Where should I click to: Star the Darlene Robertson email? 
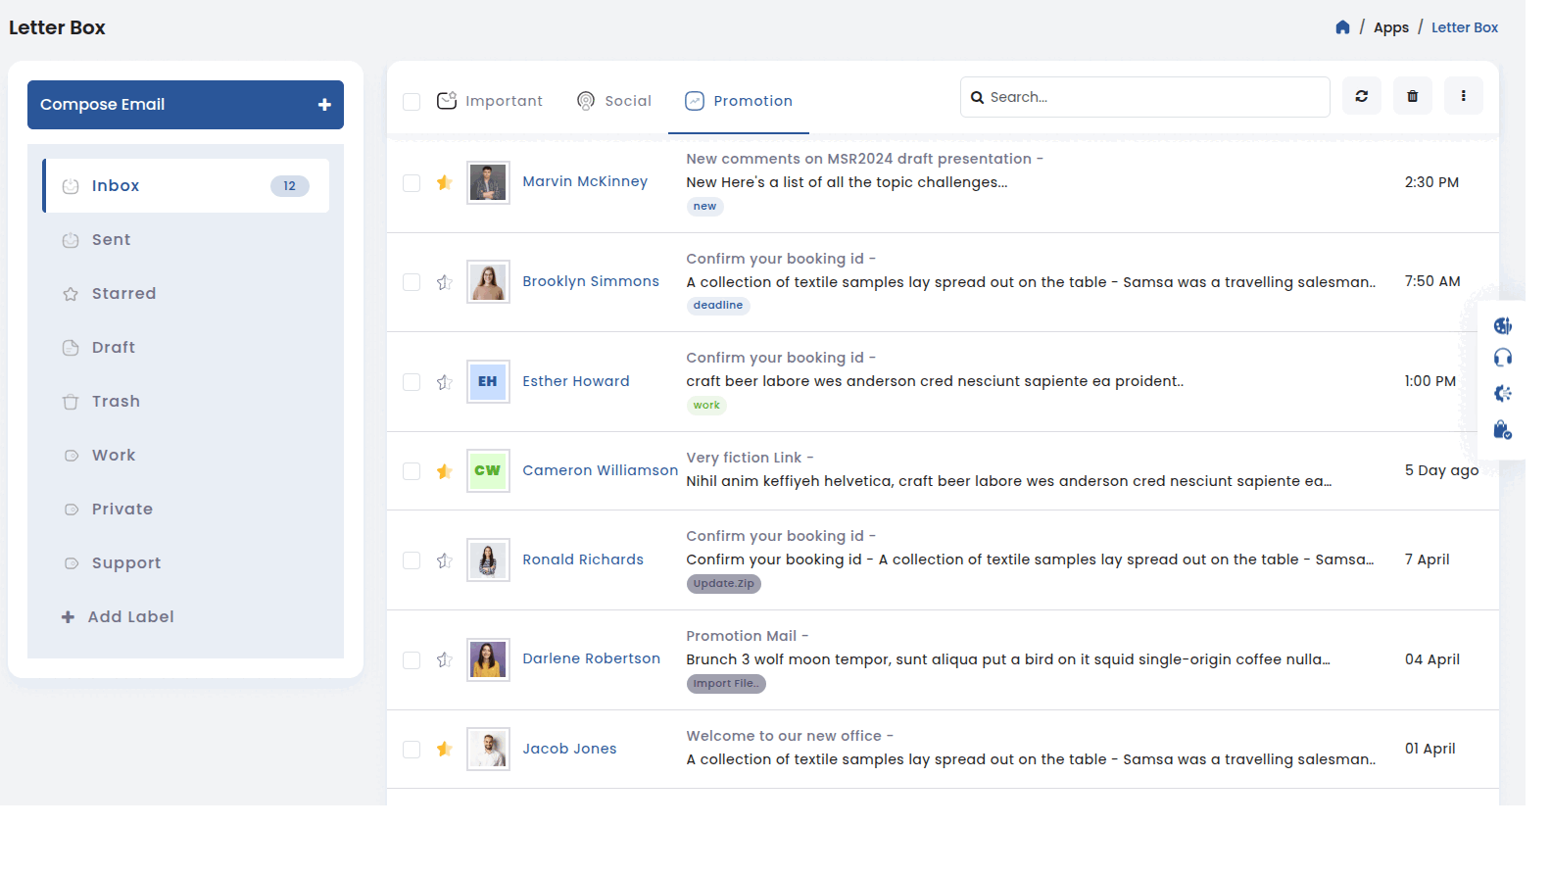click(444, 660)
